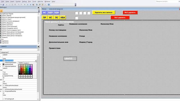This screenshot has height=101, width=180.
Task: Click the Save icon in the toolbar
Action: [3, 4]
